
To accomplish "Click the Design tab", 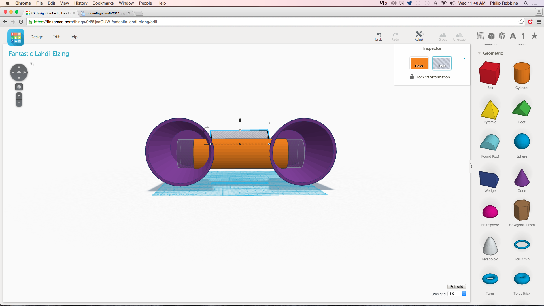I will (x=37, y=37).
